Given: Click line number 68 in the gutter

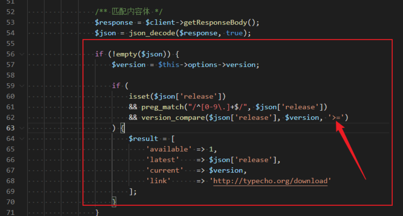Looking at the screenshot, I should point(11,181).
